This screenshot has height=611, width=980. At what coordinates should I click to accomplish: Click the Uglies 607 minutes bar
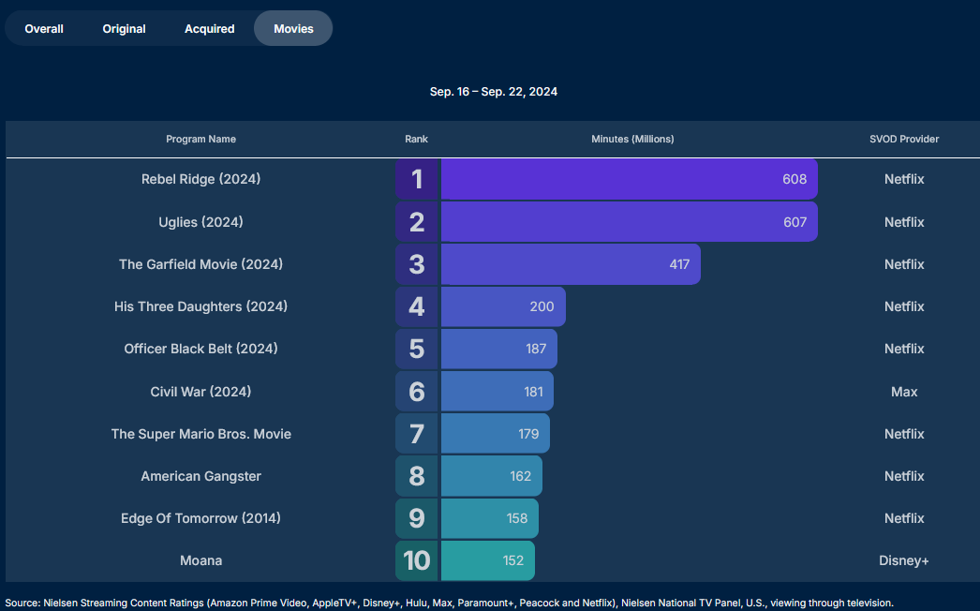629,222
